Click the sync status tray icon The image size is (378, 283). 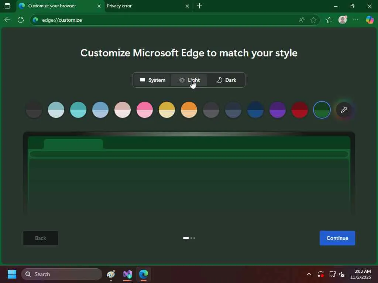click(x=321, y=274)
